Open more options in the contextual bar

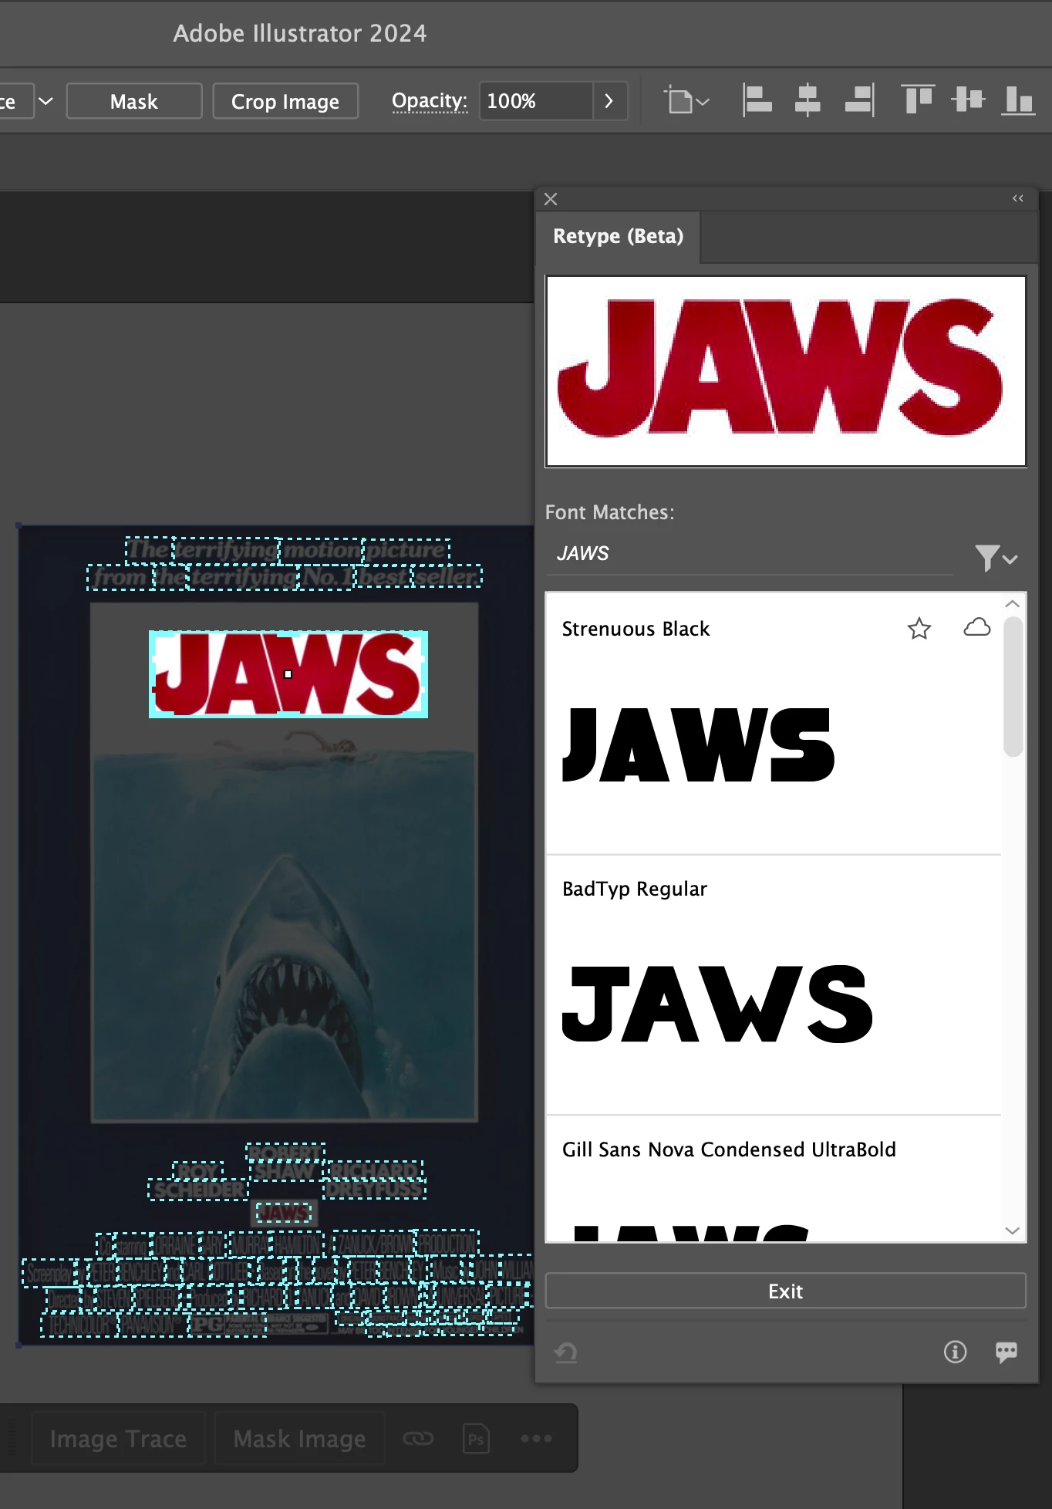click(x=536, y=1438)
